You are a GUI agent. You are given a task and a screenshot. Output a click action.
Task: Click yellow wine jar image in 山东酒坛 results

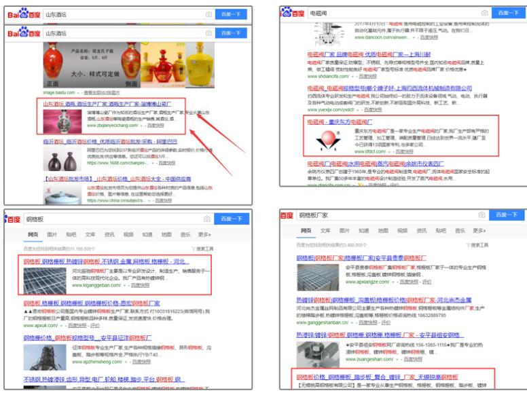(x=200, y=65)
